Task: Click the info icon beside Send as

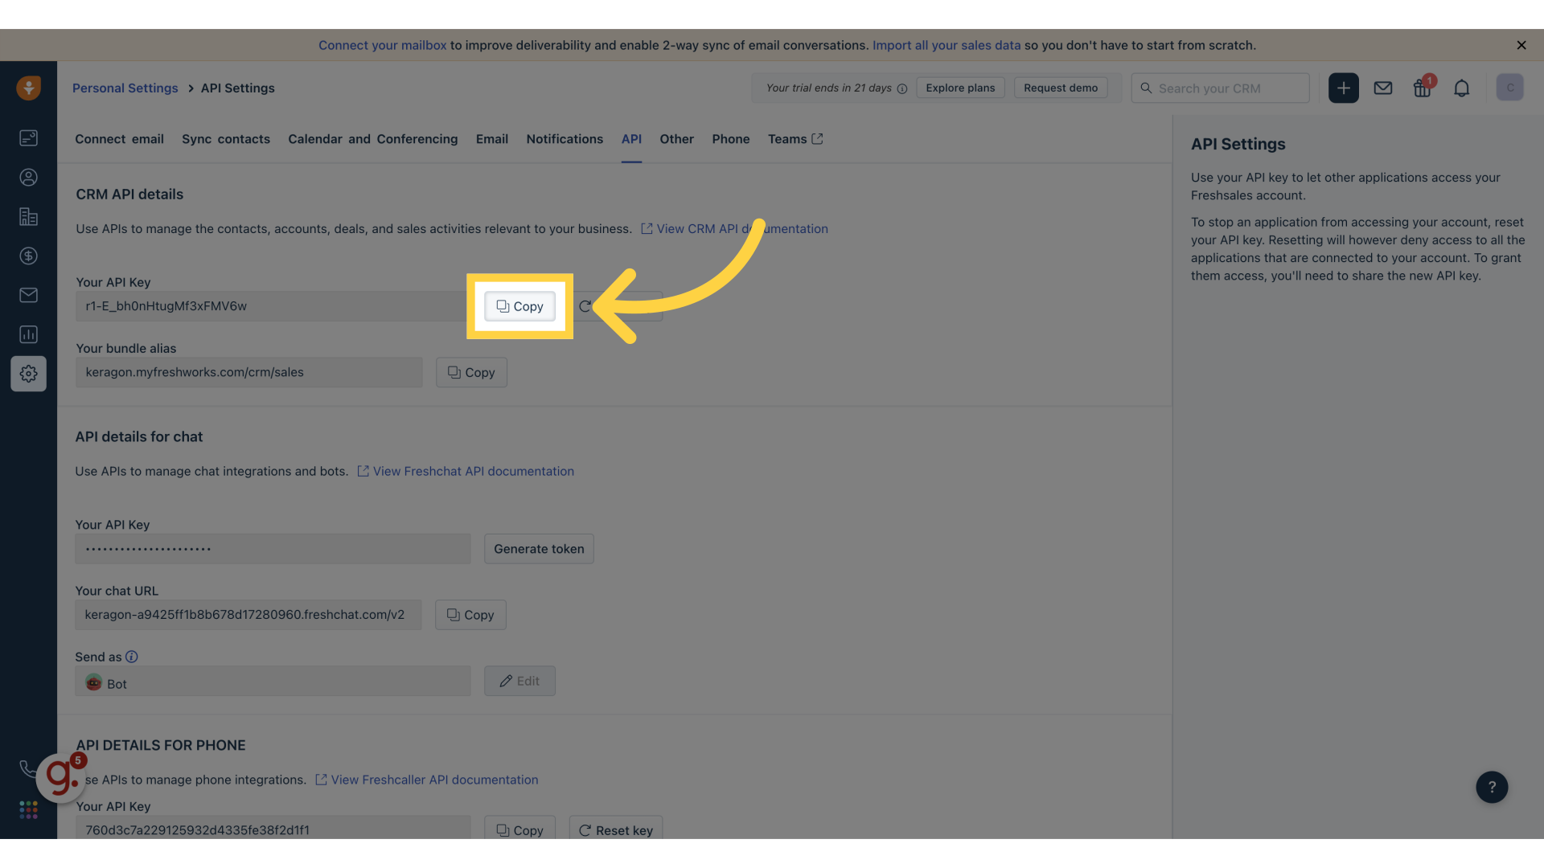Action: click(x=132, y=657)
